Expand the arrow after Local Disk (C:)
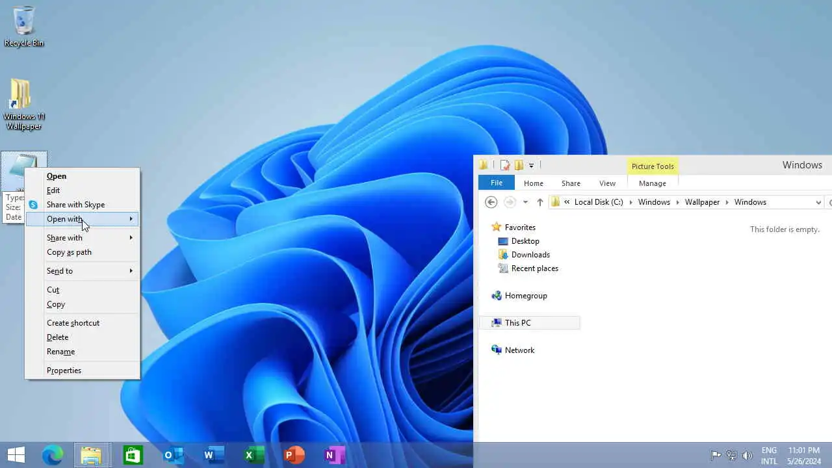This screenshot has width=832, height=468. pyautogui.click(x=630, y=202)
